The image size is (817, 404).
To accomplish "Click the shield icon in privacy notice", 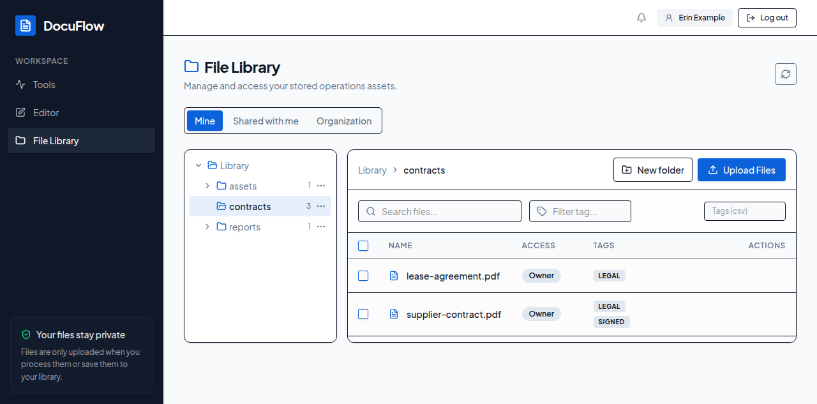I will pyautogui.click(x=26, y=334).
